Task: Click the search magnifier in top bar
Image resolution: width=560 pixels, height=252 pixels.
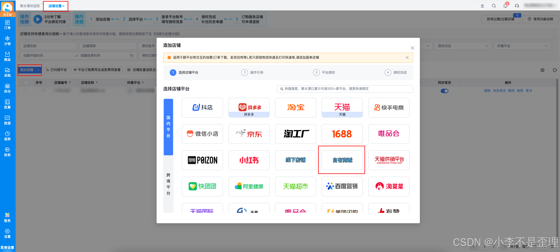Action: pyautogui.click(x=494, y=6)
